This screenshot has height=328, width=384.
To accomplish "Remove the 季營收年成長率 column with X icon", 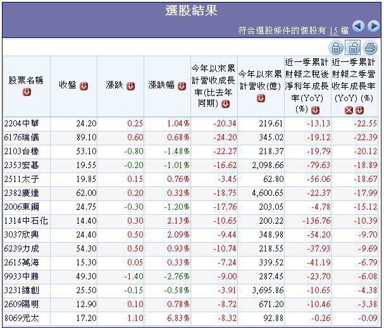I will pos(349,111).
